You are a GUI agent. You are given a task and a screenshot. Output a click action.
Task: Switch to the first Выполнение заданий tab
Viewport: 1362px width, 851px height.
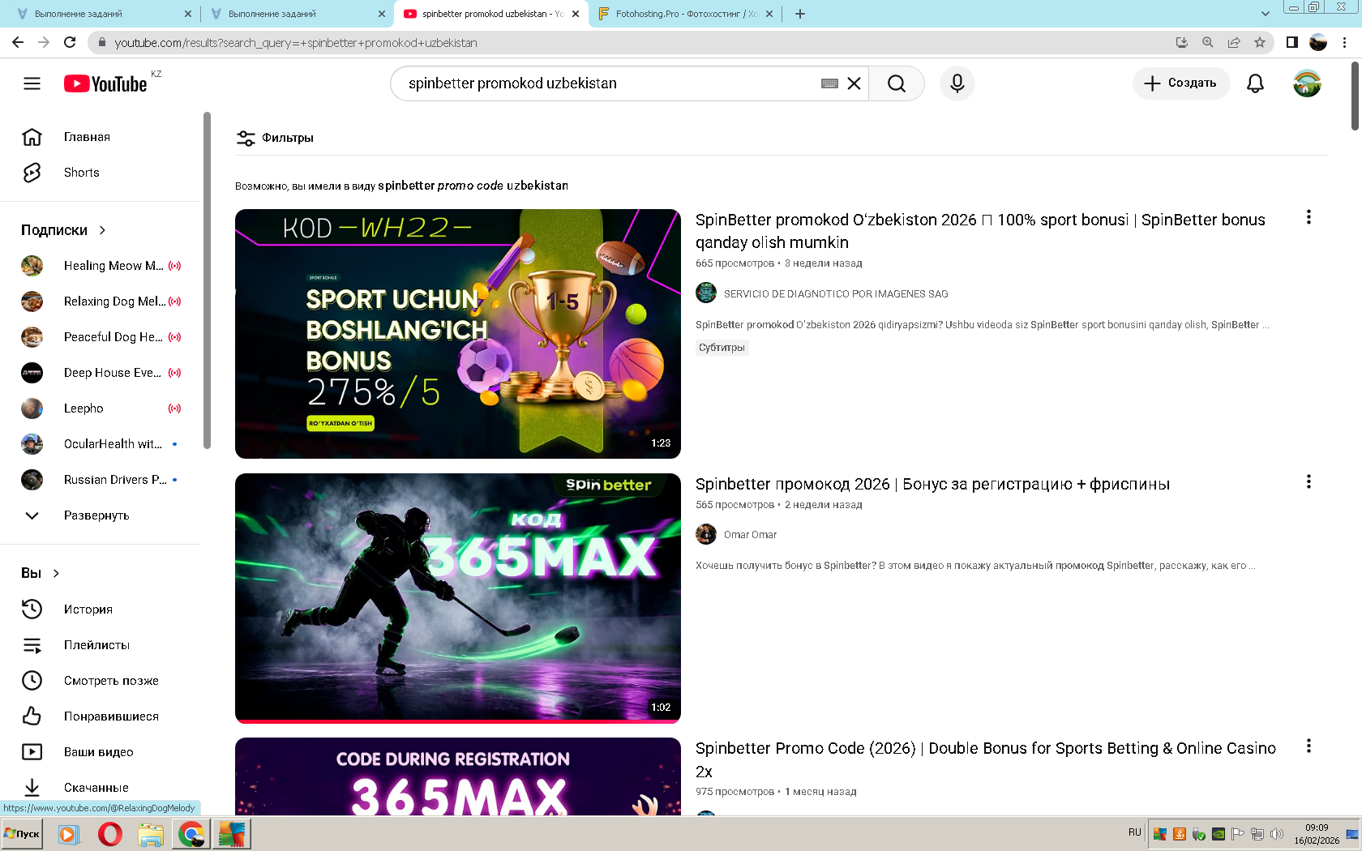(x=102, y=14)
